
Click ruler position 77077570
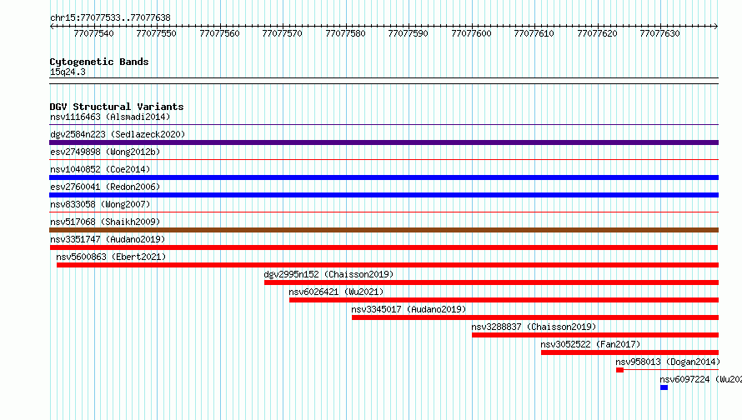[x=282, y=33]
